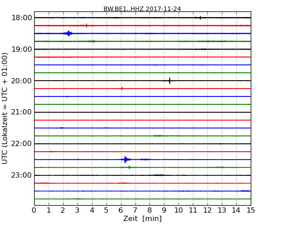Pick the red spike on the 20:15 trace
Viewport: 285px width, 228px height.
point(121,89)
